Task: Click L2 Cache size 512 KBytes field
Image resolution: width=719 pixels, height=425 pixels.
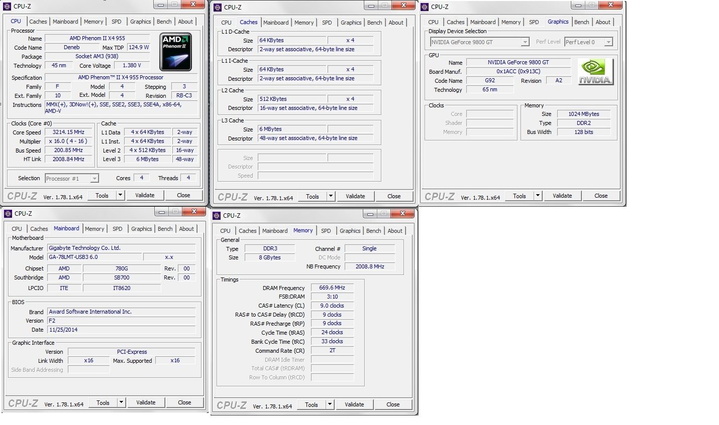Action: [x=292, y=99]
